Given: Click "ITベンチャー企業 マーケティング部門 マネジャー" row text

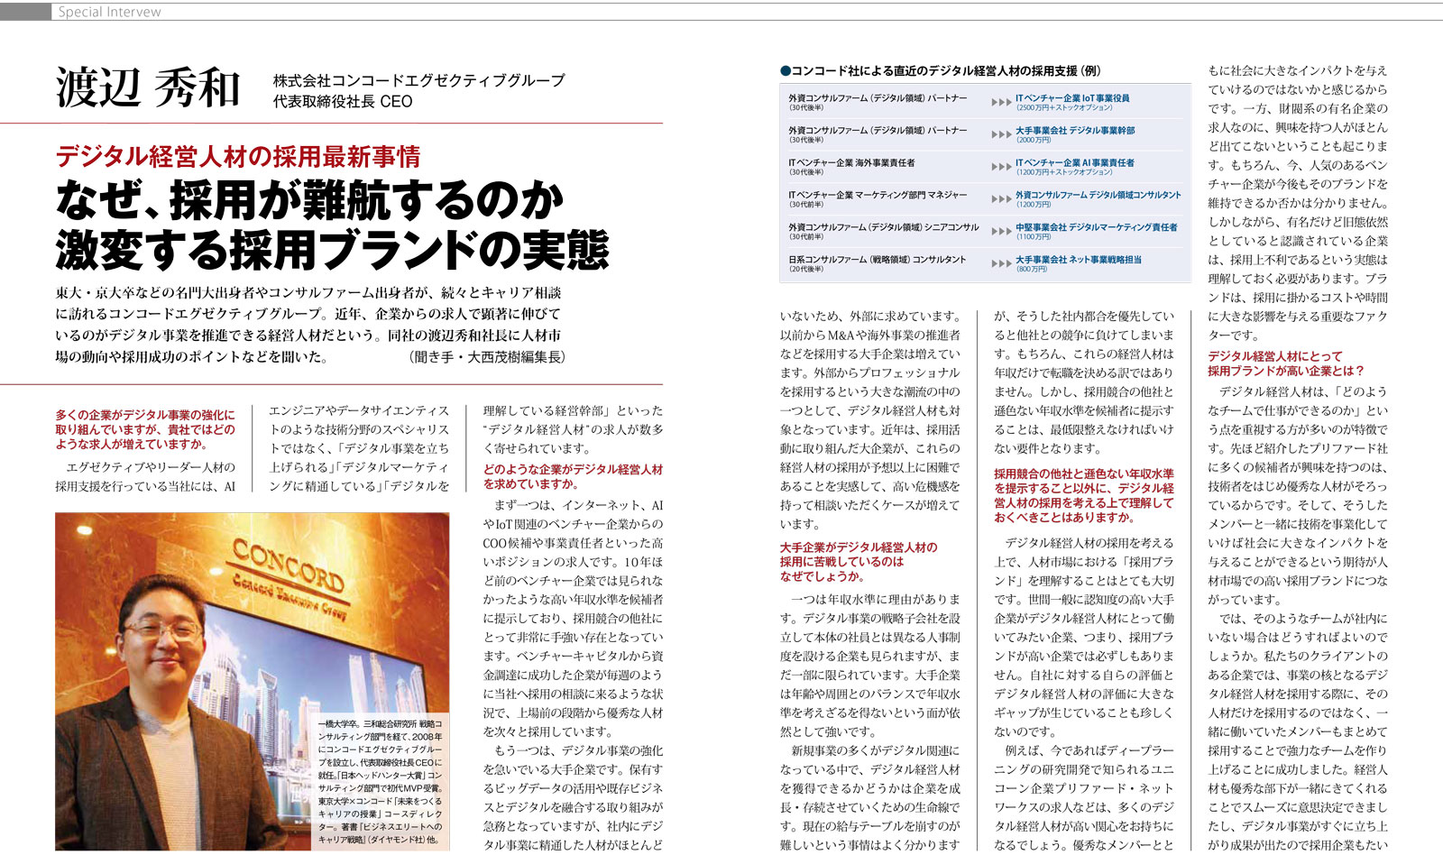Looking at the screenshot, I should click(x=878, y=195).
